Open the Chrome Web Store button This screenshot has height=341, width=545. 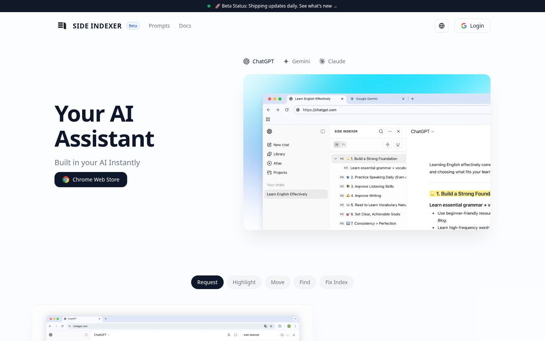pos(91,180)
